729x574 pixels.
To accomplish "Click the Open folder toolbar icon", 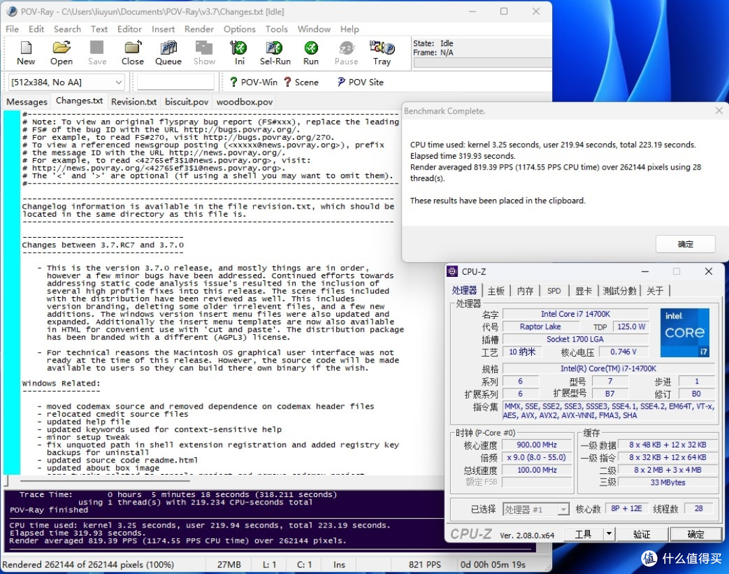I will [61, 47].
